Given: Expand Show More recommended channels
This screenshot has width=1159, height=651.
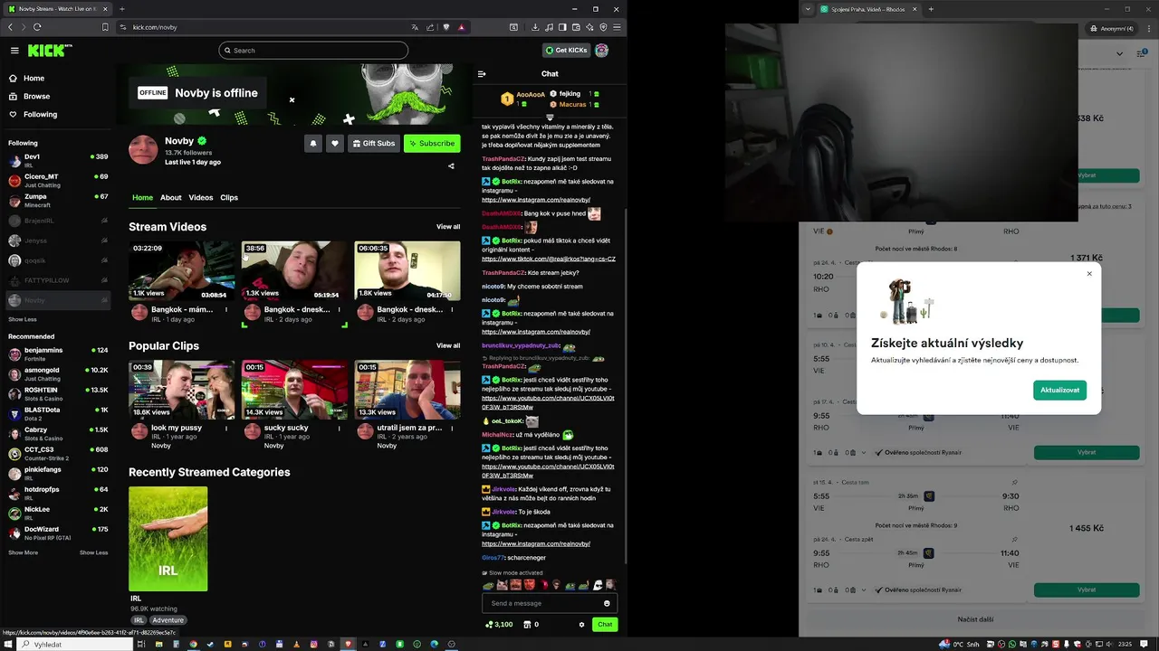Looking at the screenshot, I should [24, 552].
